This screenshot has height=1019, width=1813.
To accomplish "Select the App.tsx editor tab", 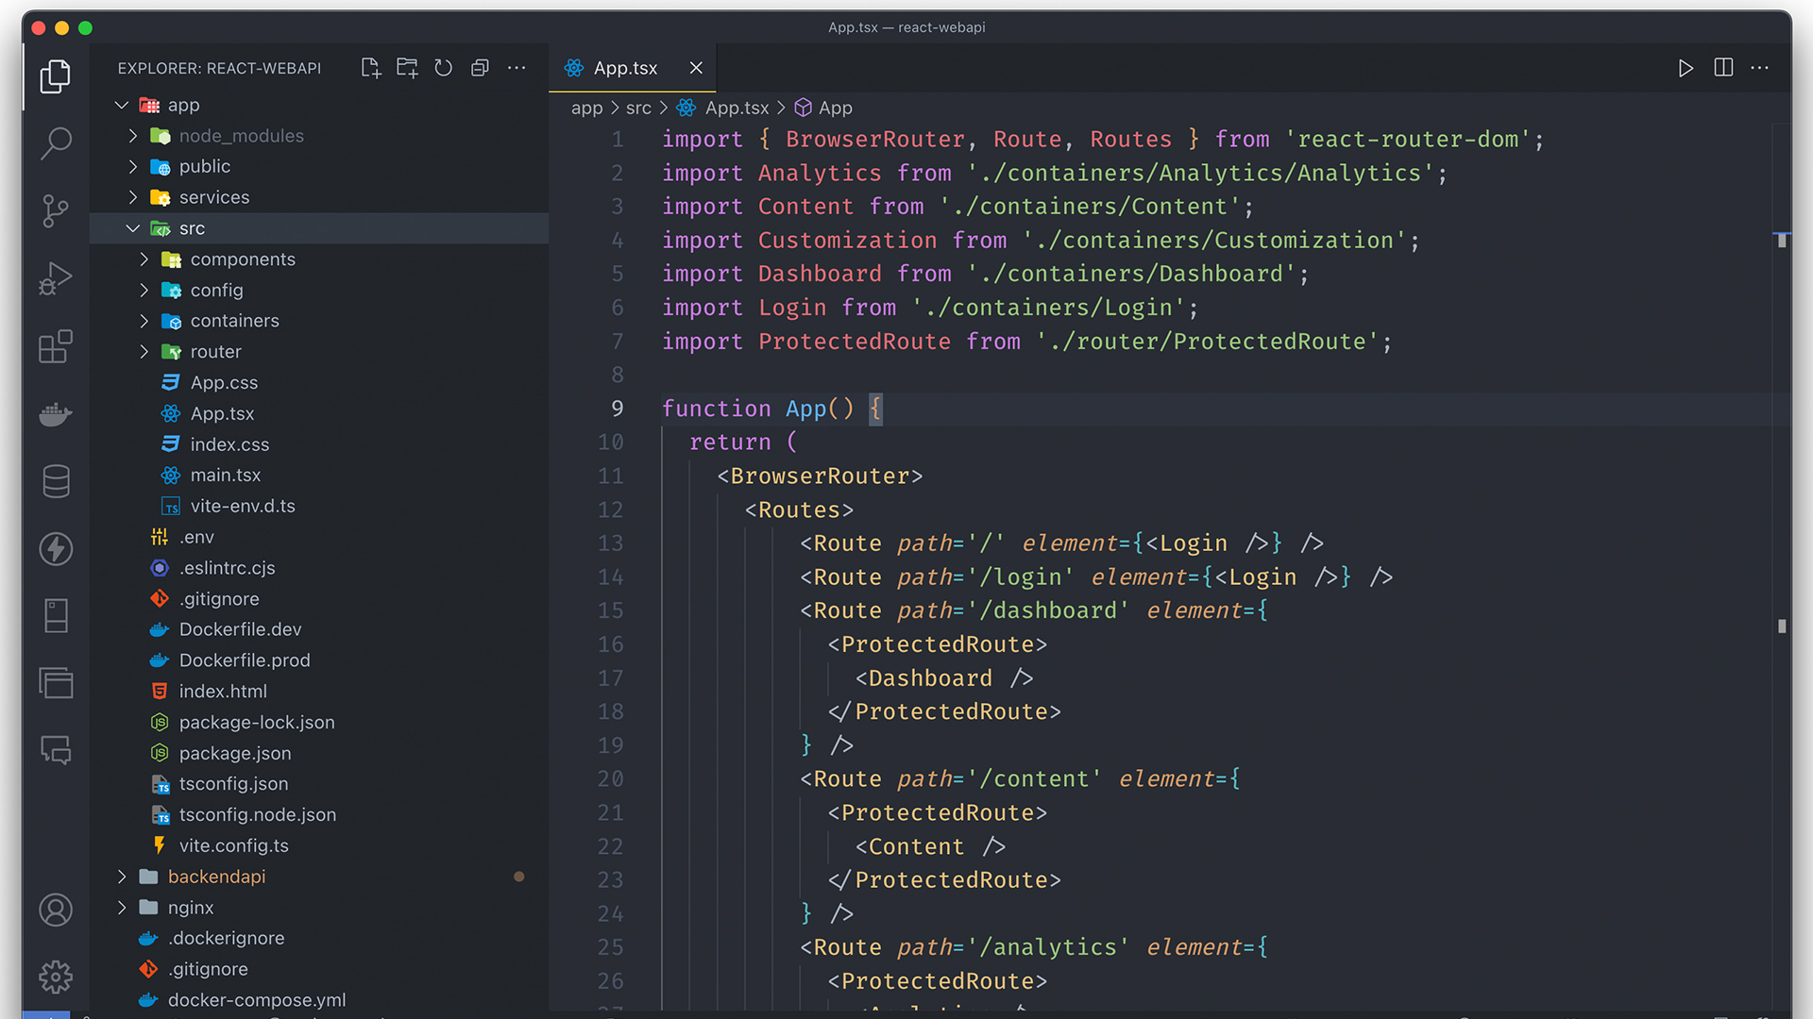I will click(632, 68).
